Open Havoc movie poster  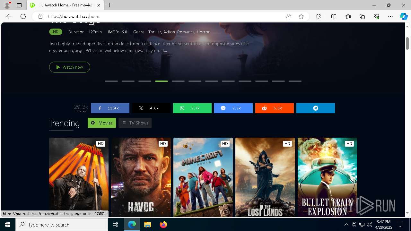(x=141, y=177)
